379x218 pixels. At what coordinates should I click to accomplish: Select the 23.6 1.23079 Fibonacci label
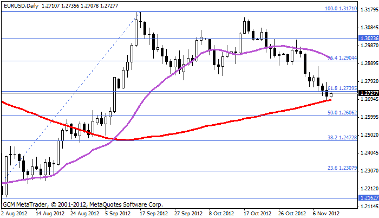pyautogui.click(x=342, y=168)
